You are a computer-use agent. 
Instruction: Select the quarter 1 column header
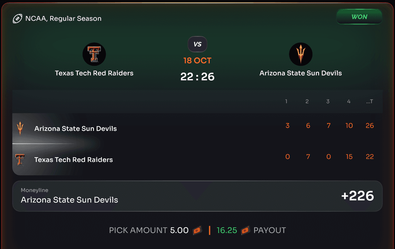click(286, 102)
